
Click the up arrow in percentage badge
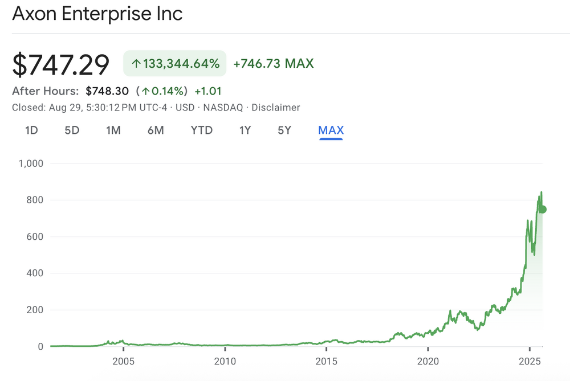[x=136, y=64]
